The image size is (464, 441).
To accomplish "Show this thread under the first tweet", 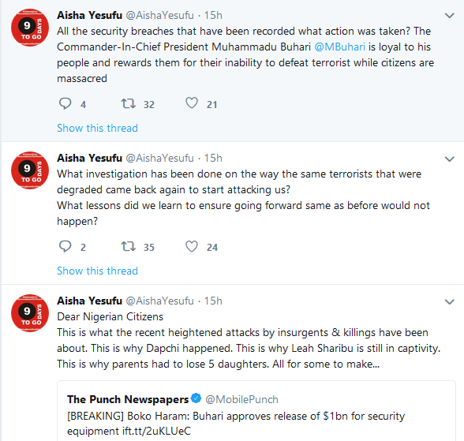I will (x=97, y=128).
